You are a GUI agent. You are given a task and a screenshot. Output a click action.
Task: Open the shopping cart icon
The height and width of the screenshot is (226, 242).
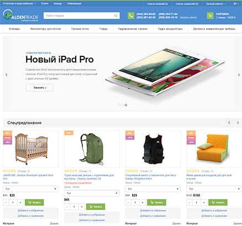click(210, 15)
